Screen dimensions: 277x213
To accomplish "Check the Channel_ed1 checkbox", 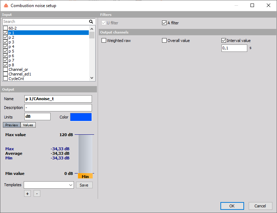I will point(5,74).
